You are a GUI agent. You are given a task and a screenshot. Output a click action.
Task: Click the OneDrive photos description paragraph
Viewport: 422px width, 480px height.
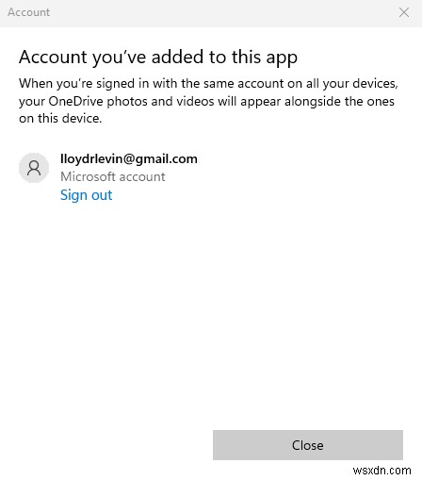[x=208, y=101]
